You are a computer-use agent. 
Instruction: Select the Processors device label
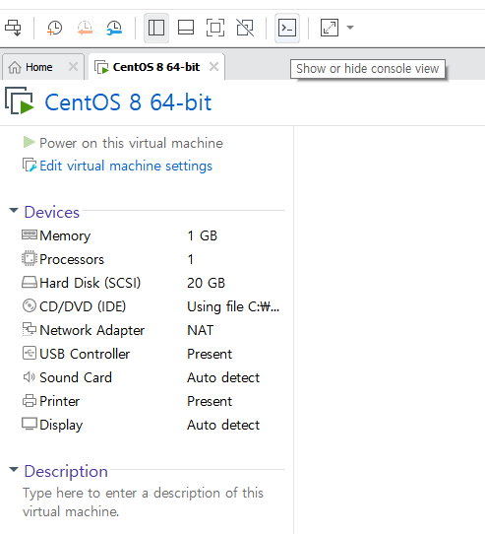pyautogui.click(x=72, y=259)
